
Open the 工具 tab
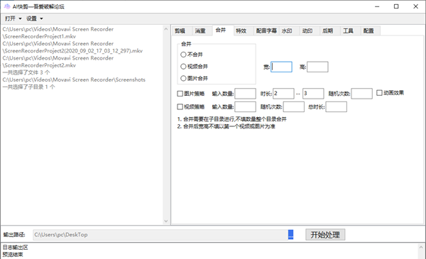[348, 31]
